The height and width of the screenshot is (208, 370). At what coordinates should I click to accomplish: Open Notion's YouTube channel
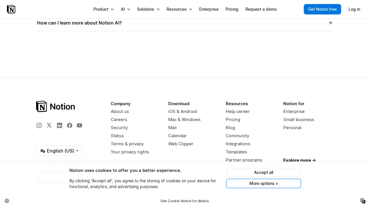(x=79, y=125)
